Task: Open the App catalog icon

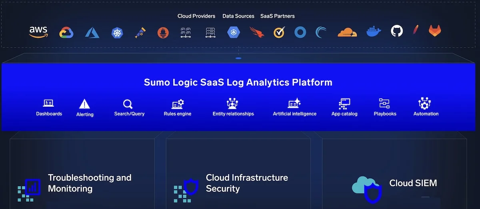Action: [x=344, y=104]
